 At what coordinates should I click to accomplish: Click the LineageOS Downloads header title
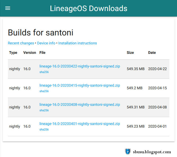(89, 8)
